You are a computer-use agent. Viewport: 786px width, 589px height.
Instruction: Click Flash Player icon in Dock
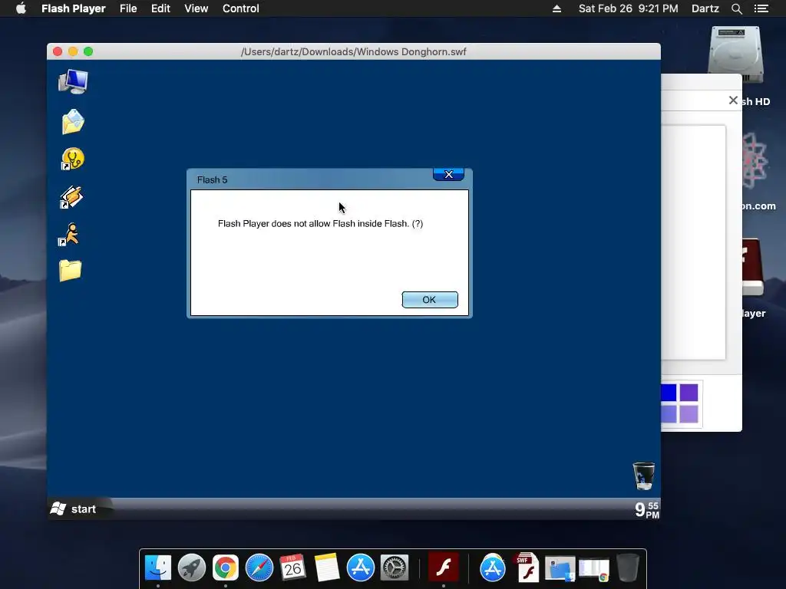[444, 568]
